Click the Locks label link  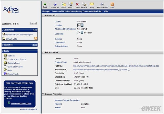[x=58, y=21]
